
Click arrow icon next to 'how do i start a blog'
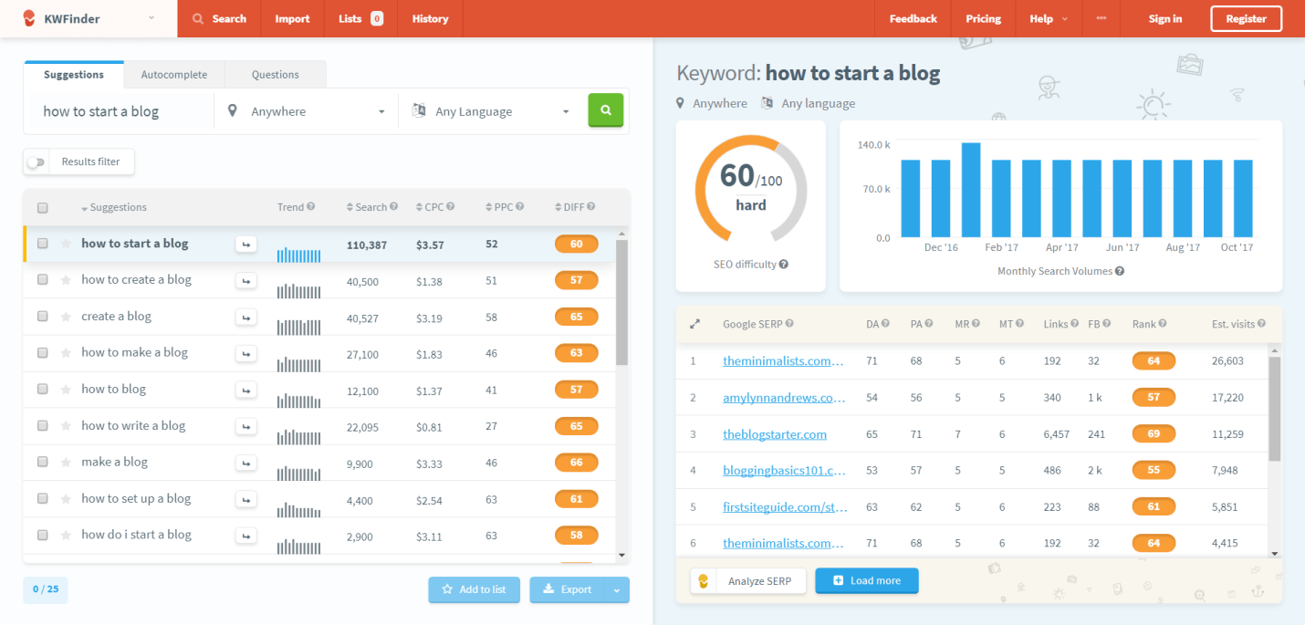[x=245, y=536]
